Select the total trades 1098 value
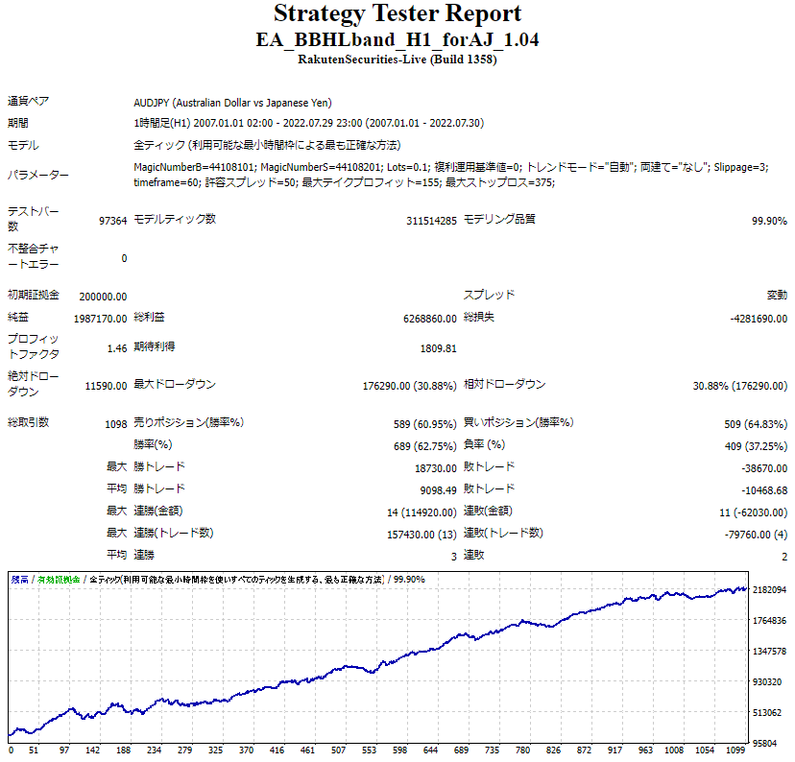 116,424
